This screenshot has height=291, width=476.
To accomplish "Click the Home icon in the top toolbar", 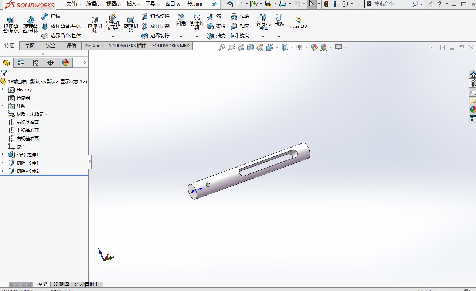I will point(230,4).
